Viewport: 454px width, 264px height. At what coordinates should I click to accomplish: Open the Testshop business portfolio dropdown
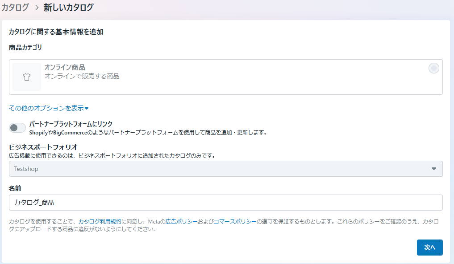tap(225, 169)
